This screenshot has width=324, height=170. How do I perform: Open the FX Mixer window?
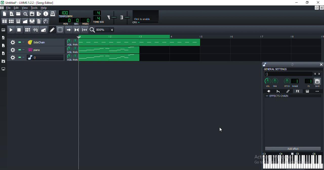tap(32, 22)
